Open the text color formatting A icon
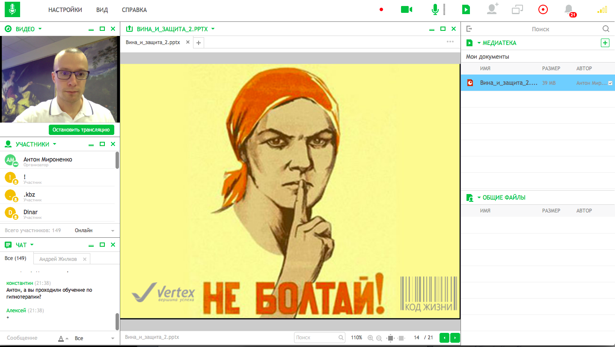 (61, 338)
